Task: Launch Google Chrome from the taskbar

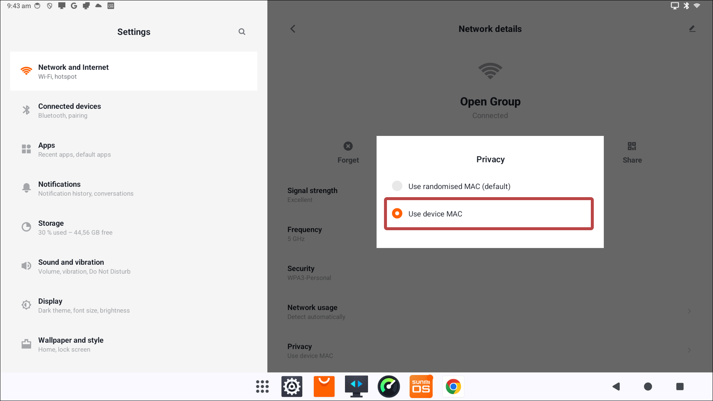Action: pos(453,387)
